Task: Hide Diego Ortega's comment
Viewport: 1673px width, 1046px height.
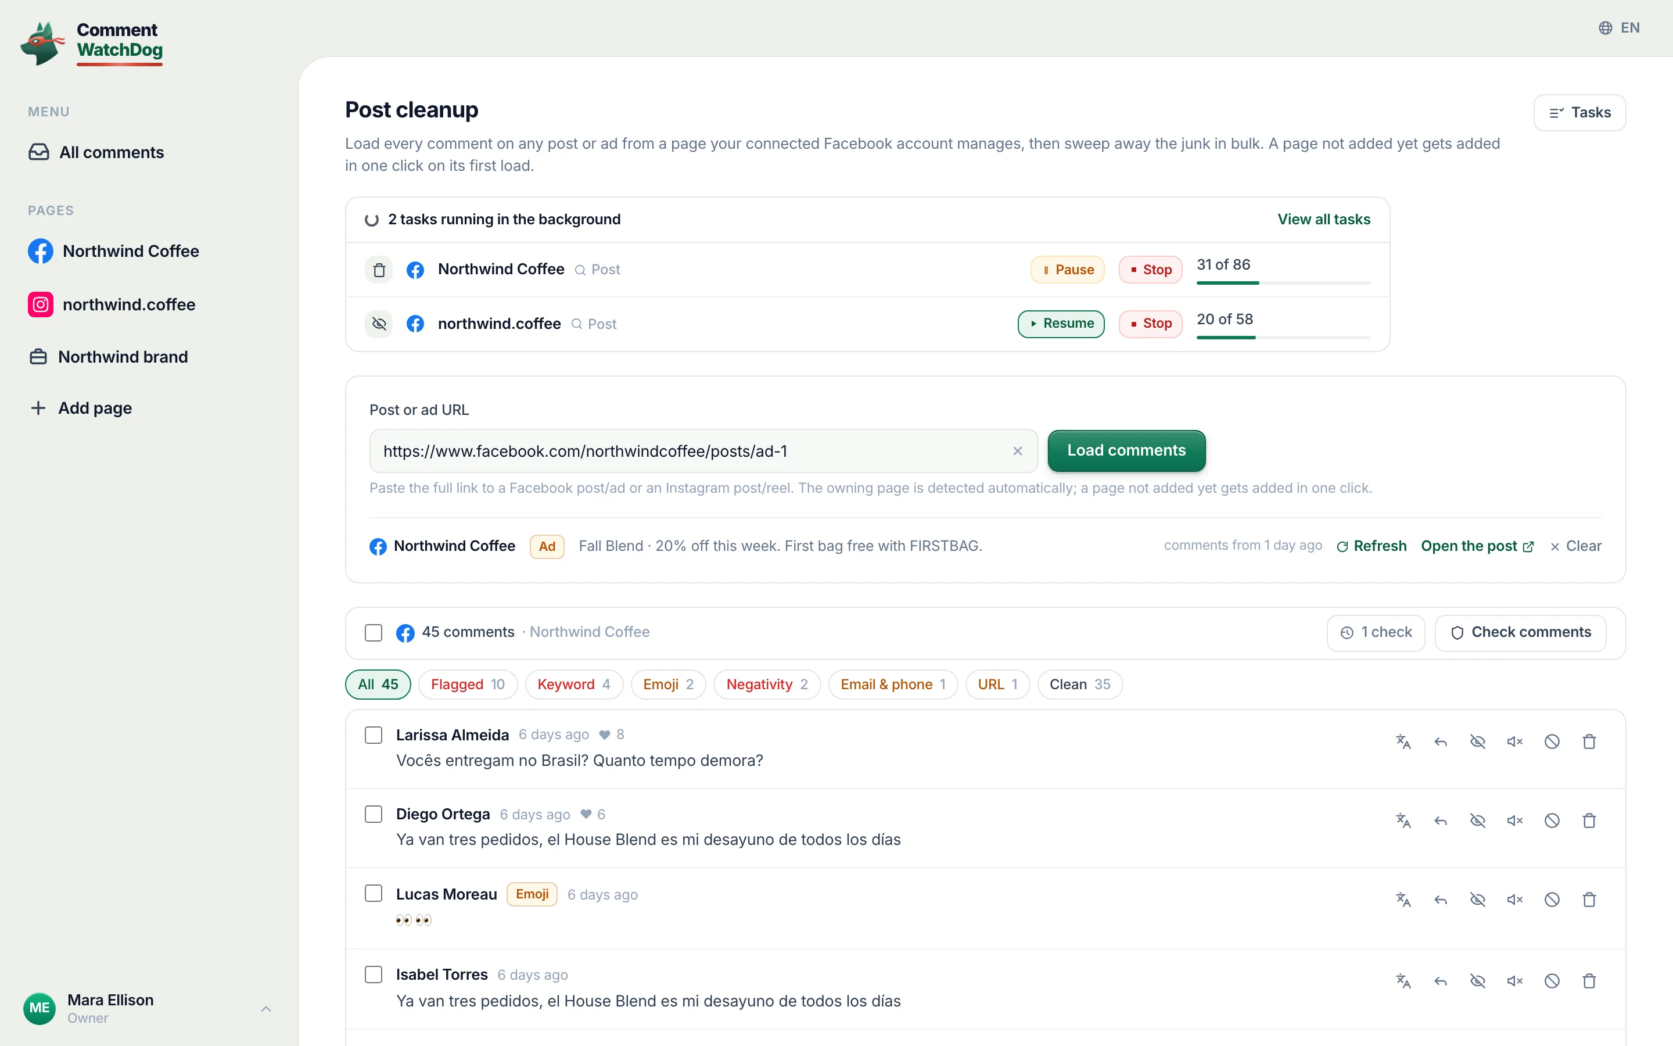Action: point(1478,821)
